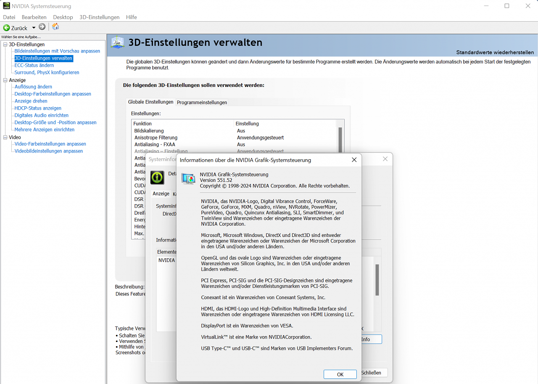The height and width of the screenshot is (384, 538).
Task: Click the NVIDIA entry in Elemente list
Action: (166, 260)
